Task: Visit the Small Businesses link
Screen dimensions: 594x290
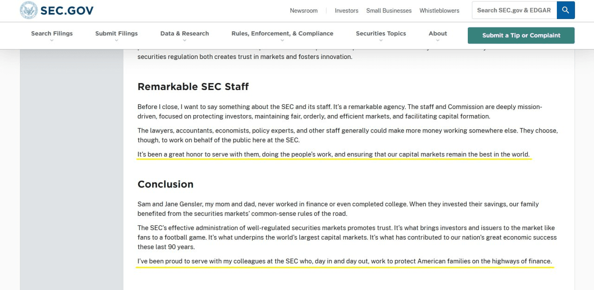Action: click(x=389, y=11)
